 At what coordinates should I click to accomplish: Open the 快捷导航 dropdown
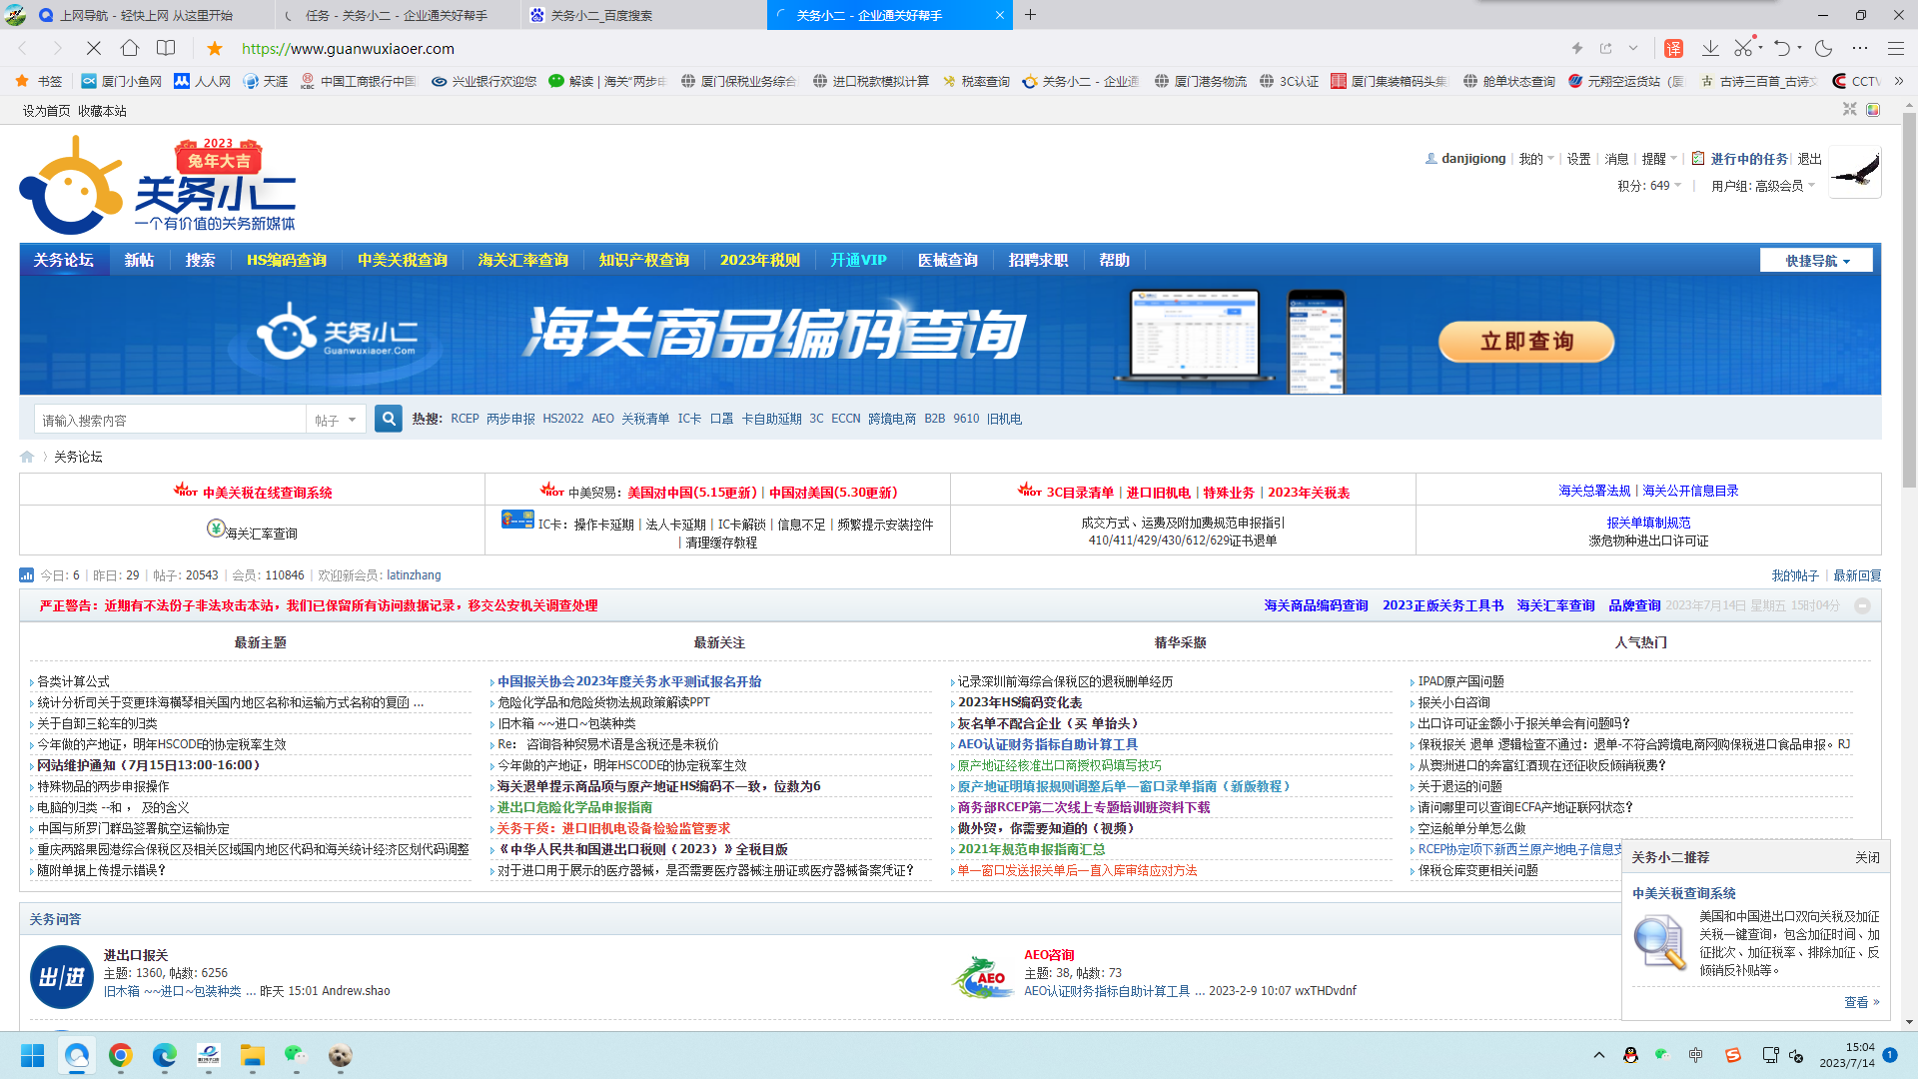(x=1816, y=260)
